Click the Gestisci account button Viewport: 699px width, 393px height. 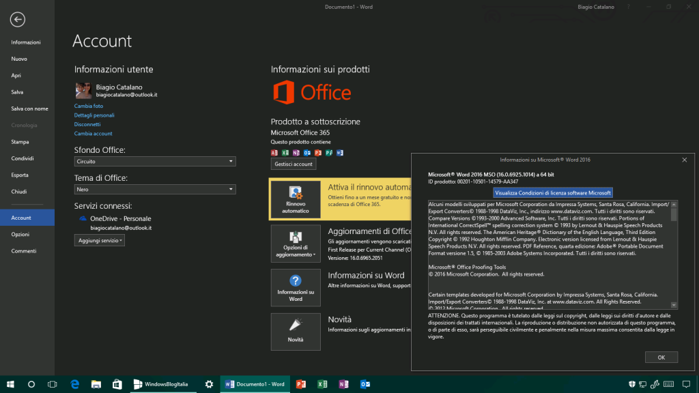click(294, 164)
